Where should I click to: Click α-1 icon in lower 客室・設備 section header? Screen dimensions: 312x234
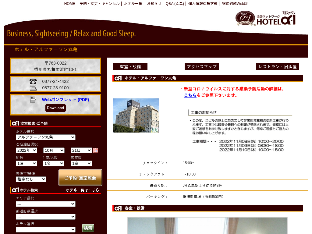[x=118, y=208]
